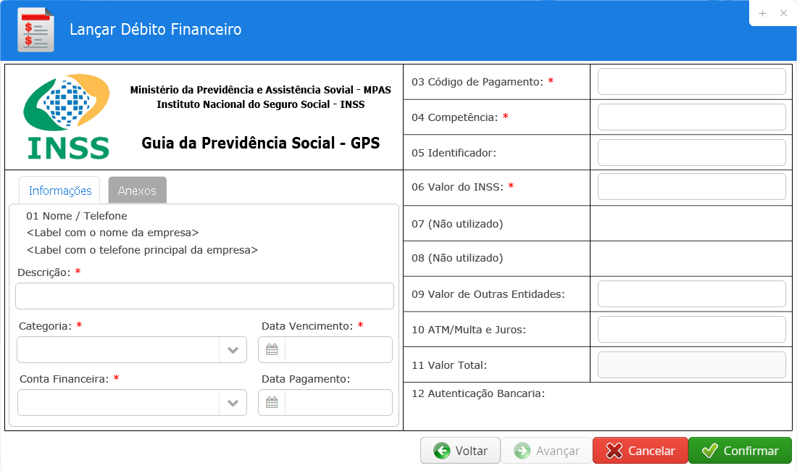Click the Valor de Outras Entidades field
Image resolution: width=797 pixels, height=471 pixels.
click(x=692, y=293)
